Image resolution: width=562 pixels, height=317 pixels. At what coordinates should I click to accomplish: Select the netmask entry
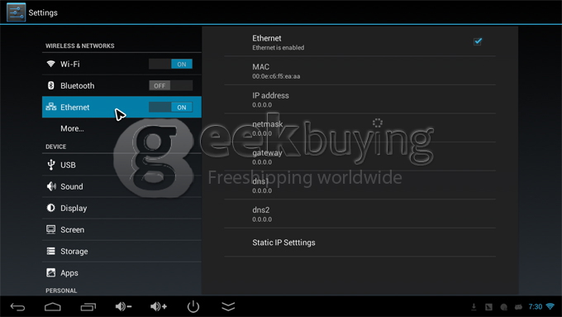coord(360,128)
